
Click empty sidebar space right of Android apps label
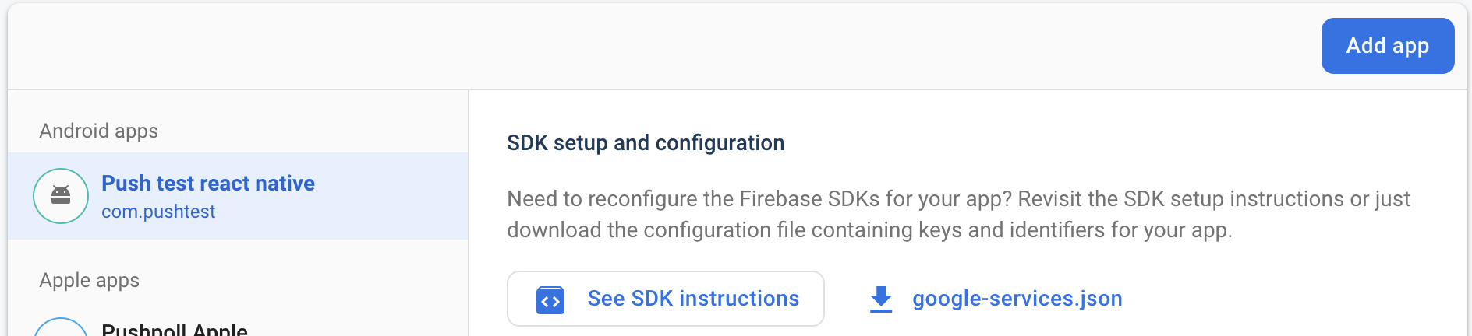[312, 131]
